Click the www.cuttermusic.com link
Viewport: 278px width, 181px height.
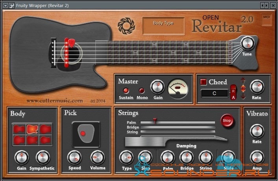(x=55, y=101)
